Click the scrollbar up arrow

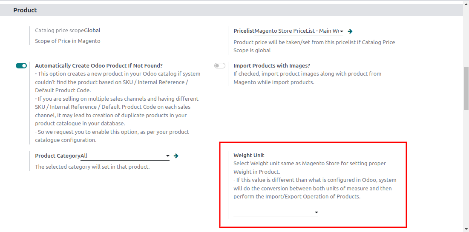tap(466, 3)
